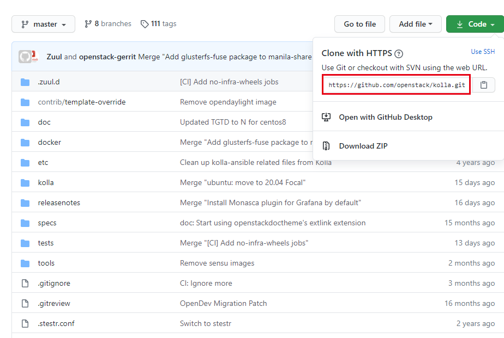Click the folder icon for tests
Screen dimensions: 504x338
point(25,243)
